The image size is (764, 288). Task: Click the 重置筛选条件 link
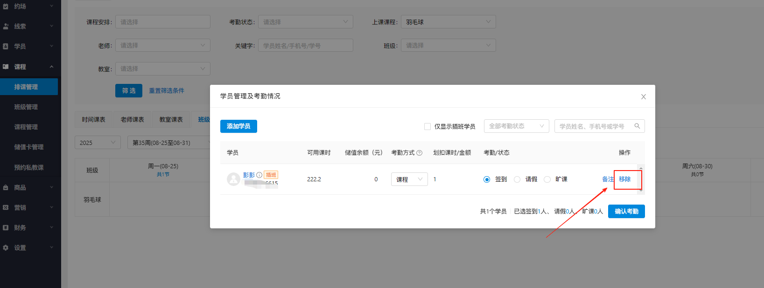coord(167,91)
